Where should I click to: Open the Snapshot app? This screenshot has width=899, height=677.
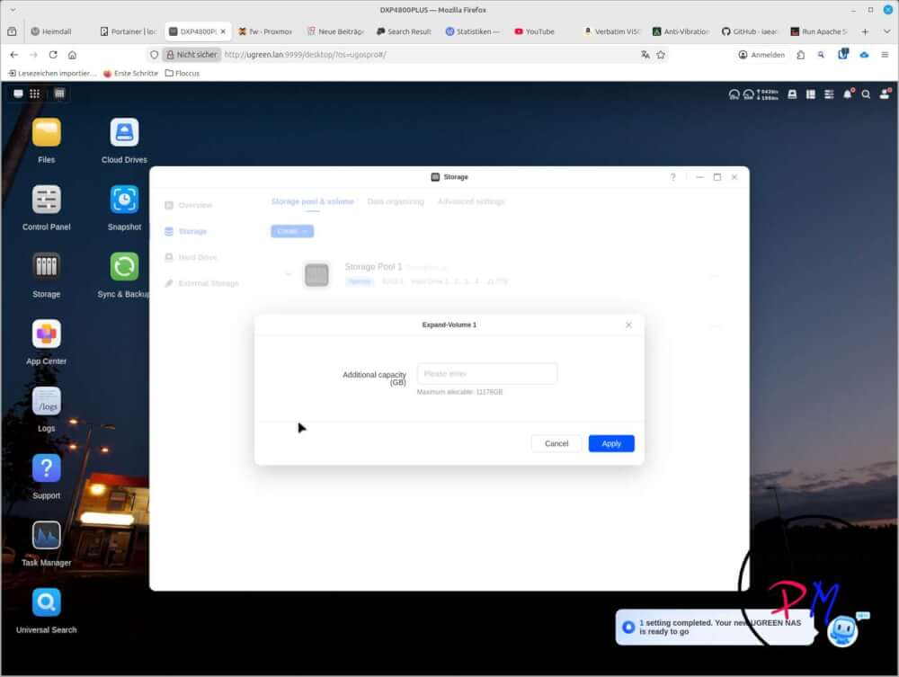click(x=124, y=200)
